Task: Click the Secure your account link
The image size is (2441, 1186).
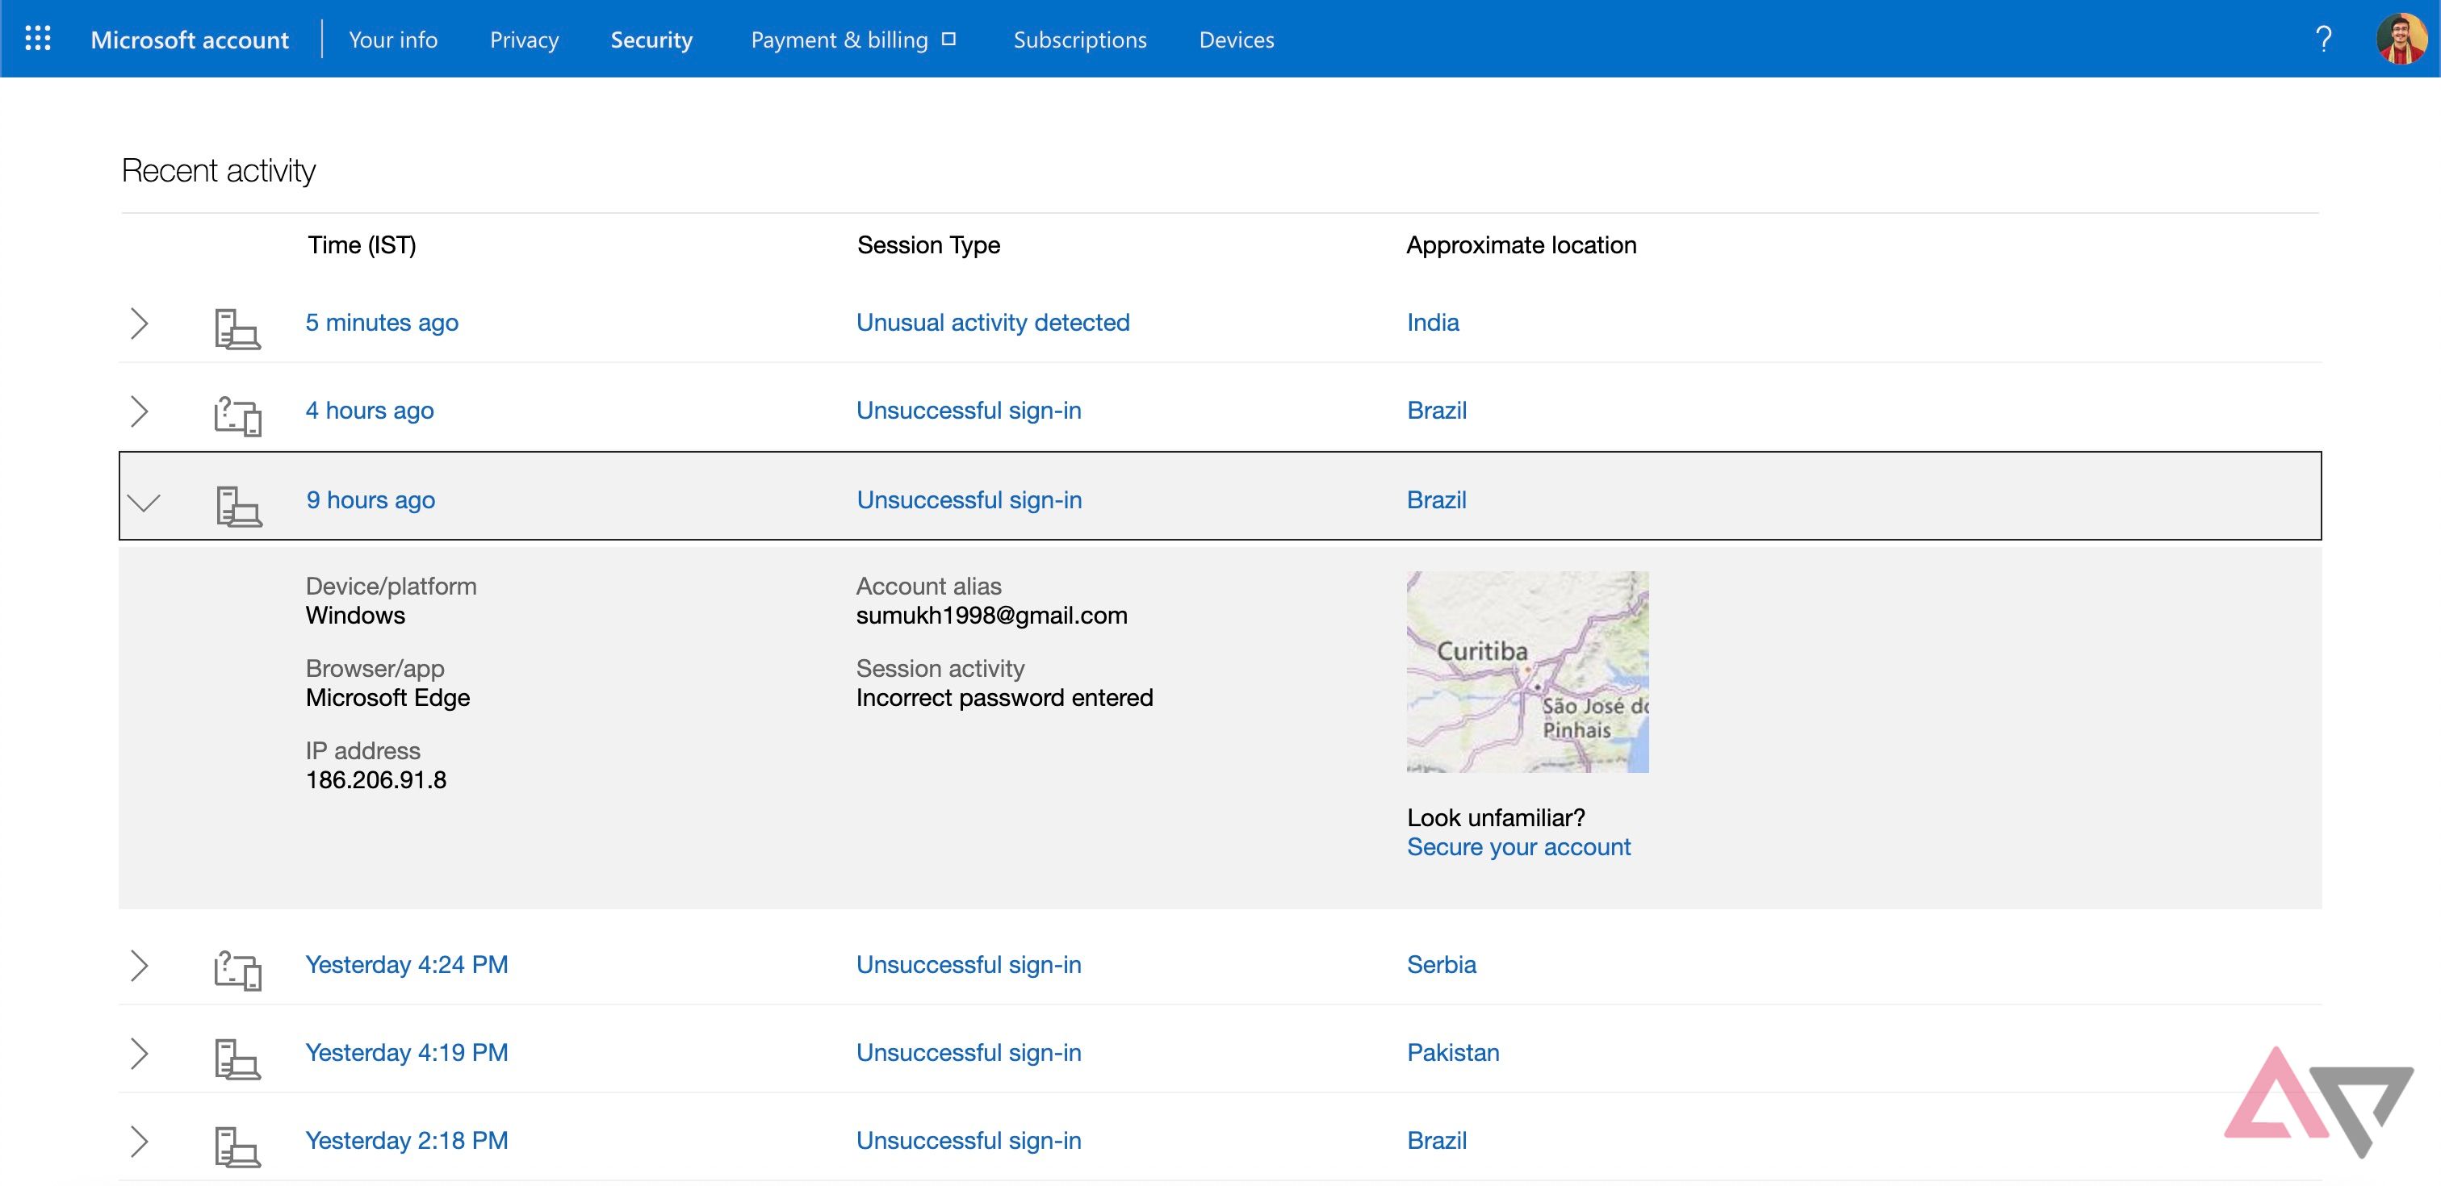Action: [1518, 847]
